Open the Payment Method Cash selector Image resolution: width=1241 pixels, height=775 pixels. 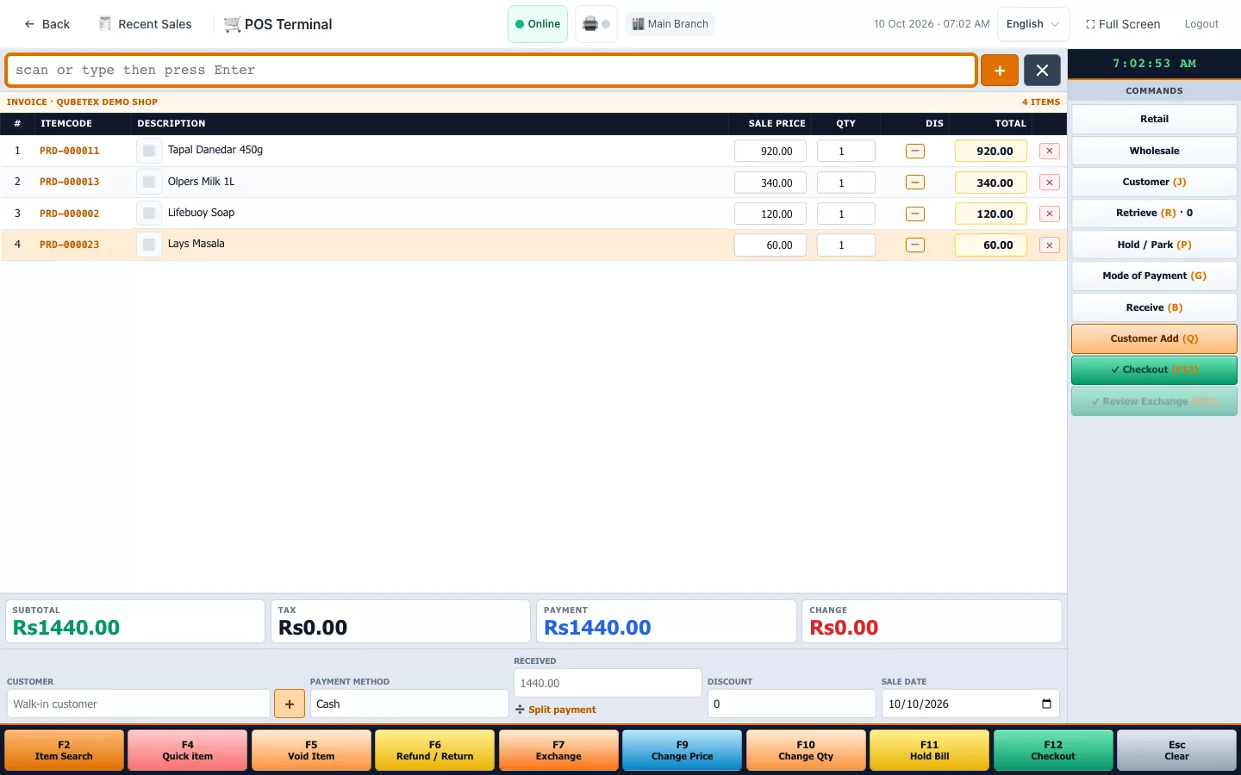tap(409, 704)
